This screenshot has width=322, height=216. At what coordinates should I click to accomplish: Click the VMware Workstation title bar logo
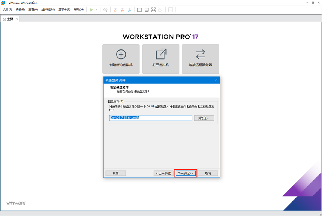3,3
